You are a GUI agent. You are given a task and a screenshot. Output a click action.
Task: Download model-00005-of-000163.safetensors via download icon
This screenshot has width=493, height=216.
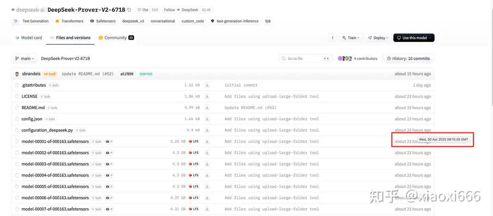pos(207,187)
